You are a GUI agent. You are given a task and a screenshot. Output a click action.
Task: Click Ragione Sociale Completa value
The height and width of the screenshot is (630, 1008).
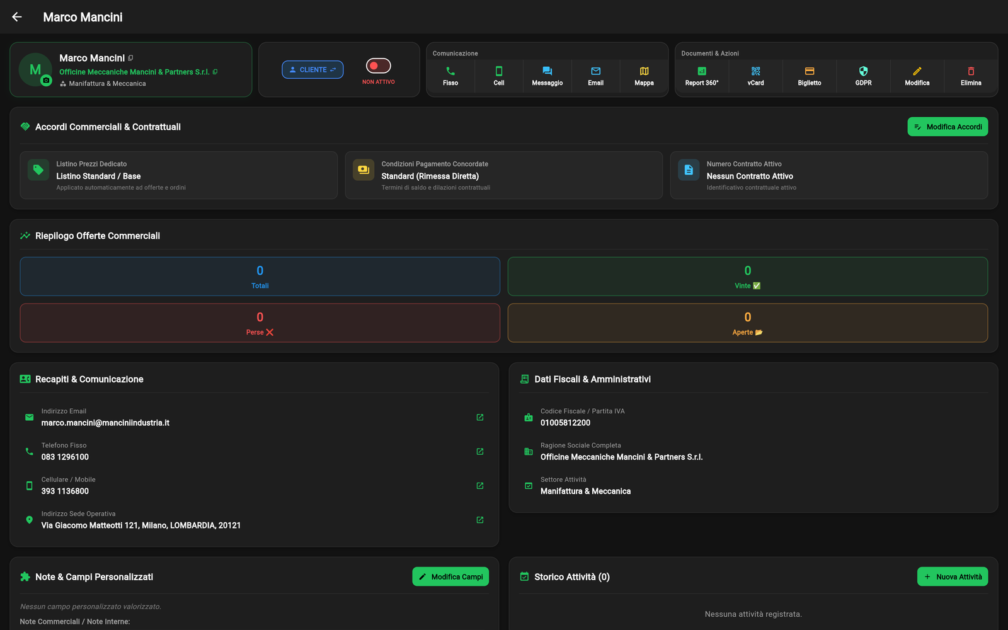621,457
